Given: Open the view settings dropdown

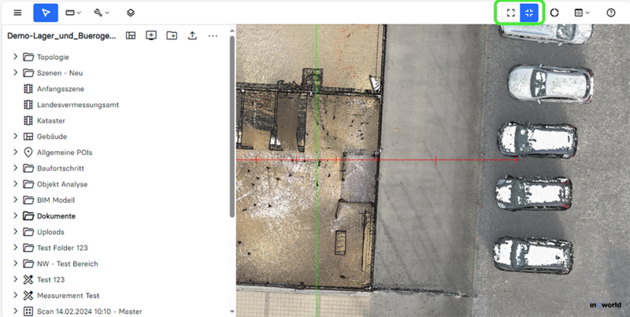Looking at the screenshot, I should click(582, 13).
